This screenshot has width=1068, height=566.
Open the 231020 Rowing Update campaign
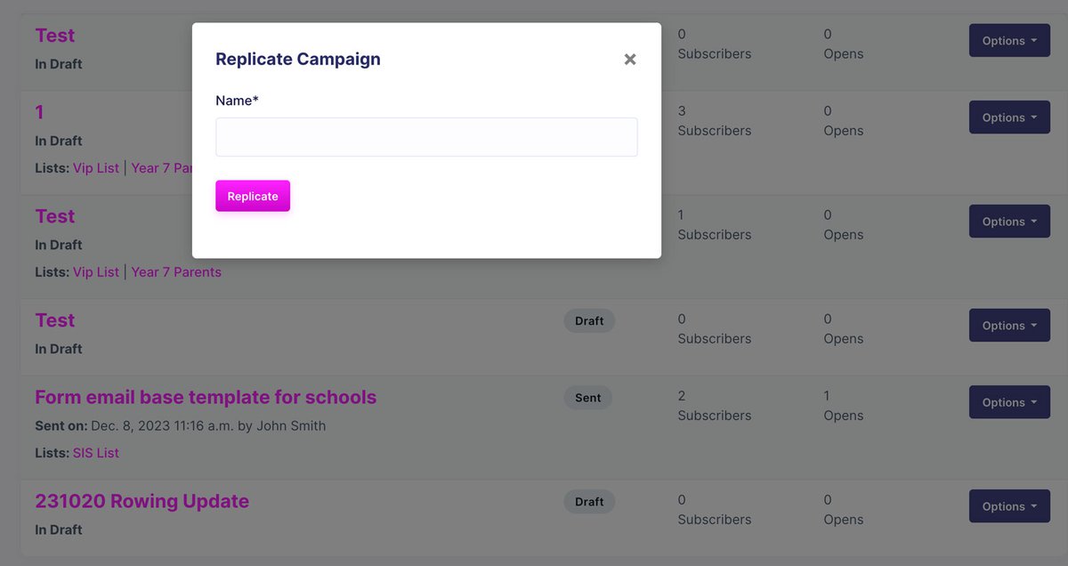pos(142,501)
